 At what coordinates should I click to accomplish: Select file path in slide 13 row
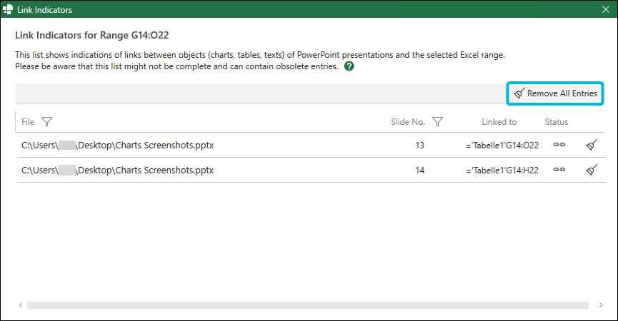(x=117, y=145)
